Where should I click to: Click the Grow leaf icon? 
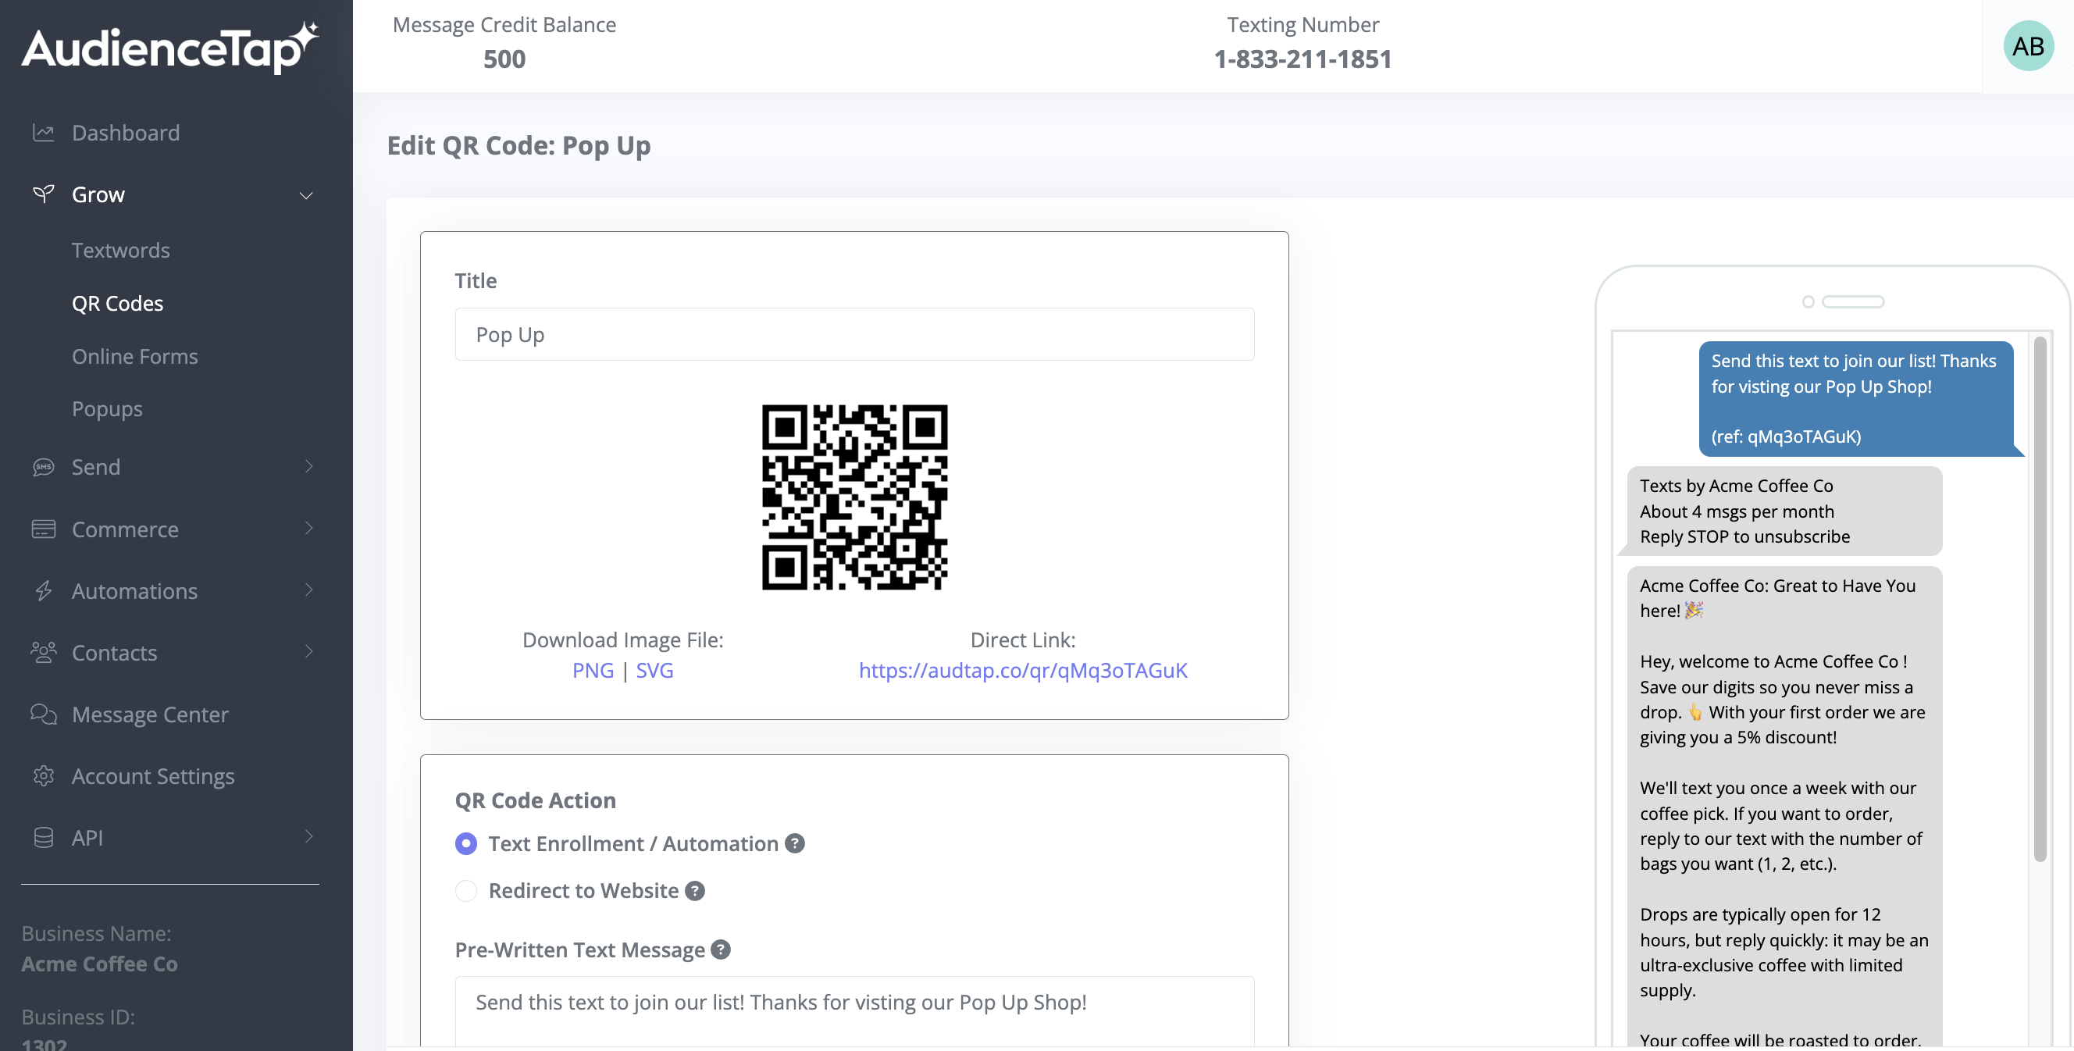coord(44,194)
